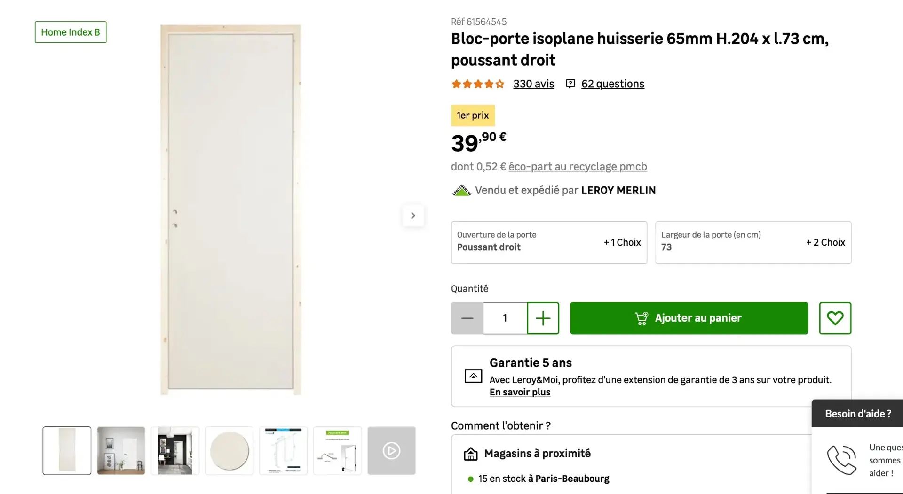Open the Ouverture de la porte selector
Image resolution: width=903 pixels, height=494 pixels.
click(x=549, y=242)
